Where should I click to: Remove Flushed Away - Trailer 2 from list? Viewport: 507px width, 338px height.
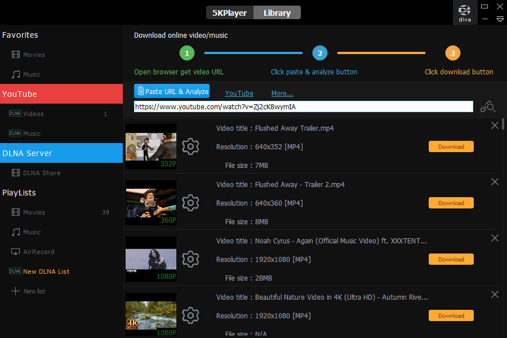[495, 182]
